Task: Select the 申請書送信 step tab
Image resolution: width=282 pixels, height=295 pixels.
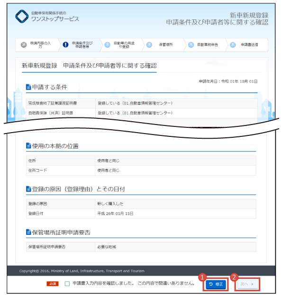Action: click(x=246, y=45)
